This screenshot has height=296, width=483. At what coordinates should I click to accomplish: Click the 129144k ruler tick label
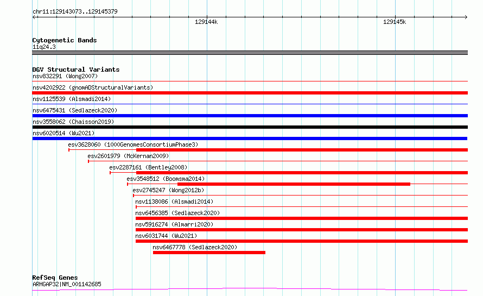tap(206, 22)
